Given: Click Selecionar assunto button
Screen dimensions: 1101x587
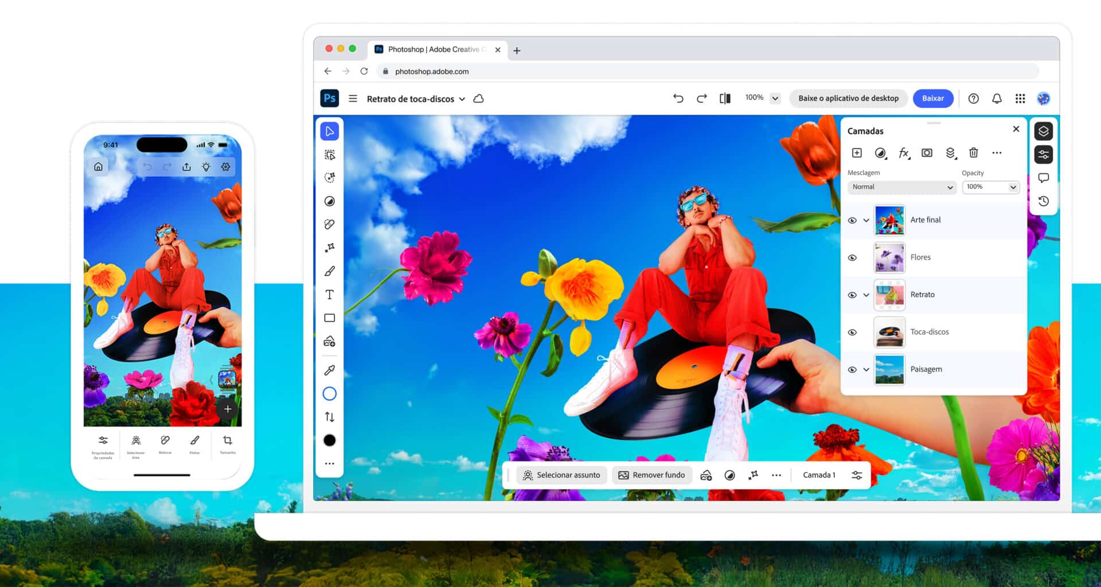Looking at the screenshot, I should tap(562, 475).
